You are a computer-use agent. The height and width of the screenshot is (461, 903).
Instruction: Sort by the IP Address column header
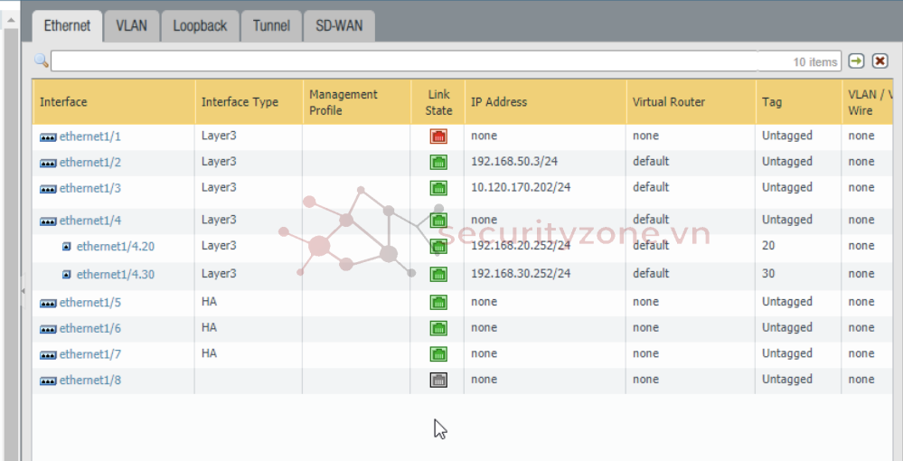point(498,102)
